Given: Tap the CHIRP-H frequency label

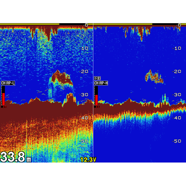Looking at the screenshot, I should pos(101,83).
